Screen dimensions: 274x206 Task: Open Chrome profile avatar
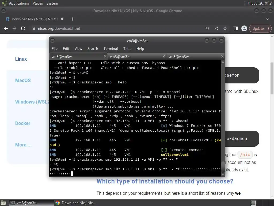point(244,28)
